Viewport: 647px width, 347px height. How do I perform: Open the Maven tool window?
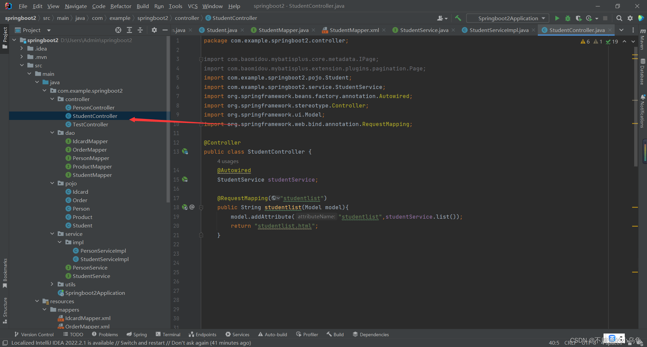[x=643, y=40]
